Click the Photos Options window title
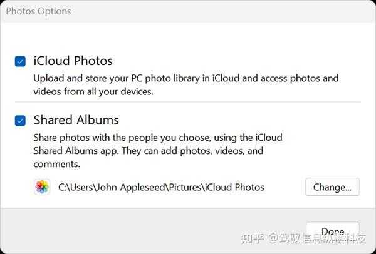376x254 pixels. (x=38, y=11)
